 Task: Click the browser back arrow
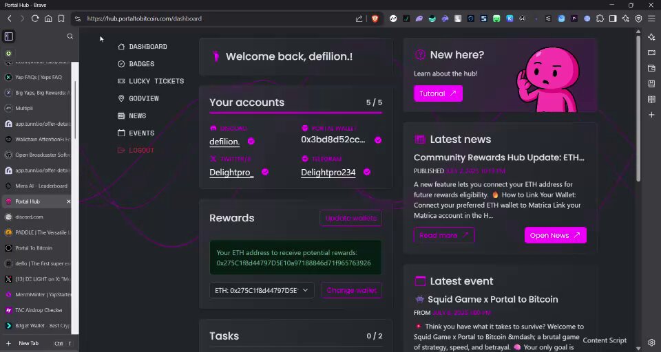9,19
